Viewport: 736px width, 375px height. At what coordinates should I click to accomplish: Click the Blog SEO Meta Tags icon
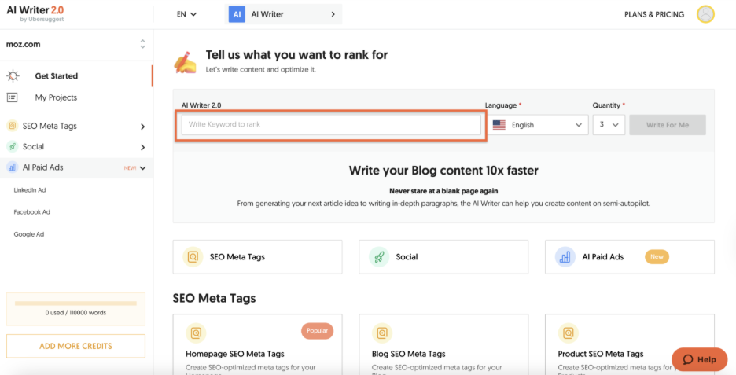[x=382, y=333]
